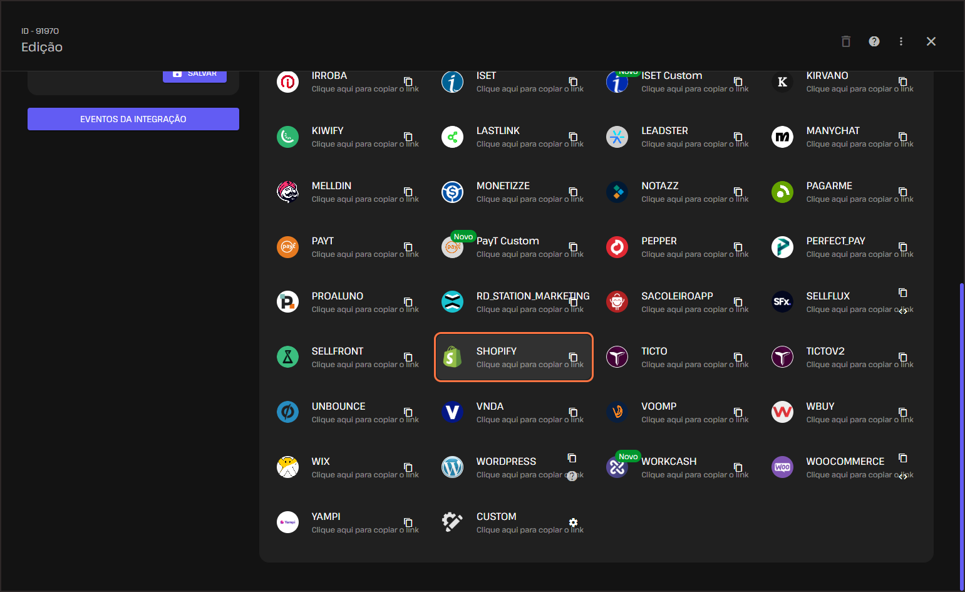Click the VNDA logo icon
The height and width of the screenshot is (592, 965).
[x=452, y=412]
